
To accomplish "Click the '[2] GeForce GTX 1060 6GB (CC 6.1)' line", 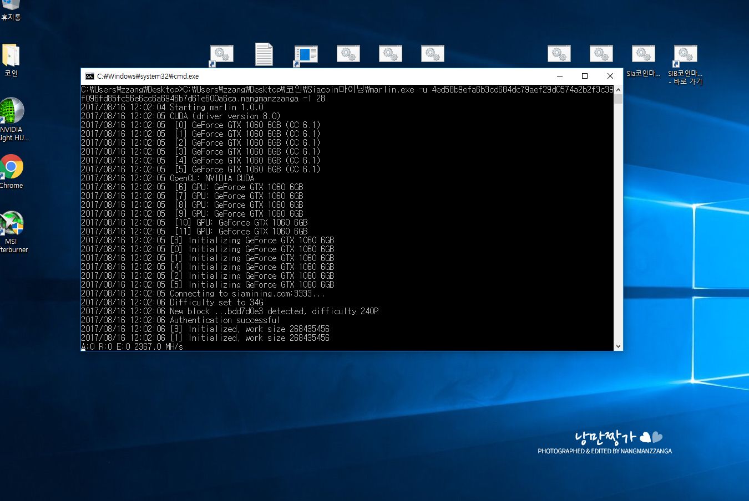I will [x=201, y=143].
